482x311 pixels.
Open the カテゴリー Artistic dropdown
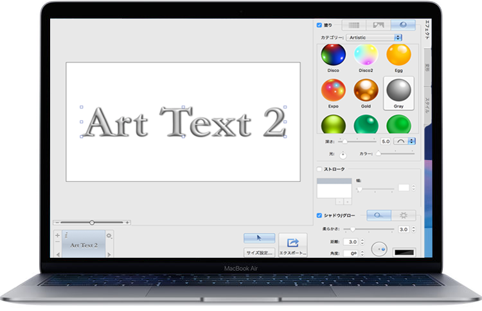[x=374, y=37]
